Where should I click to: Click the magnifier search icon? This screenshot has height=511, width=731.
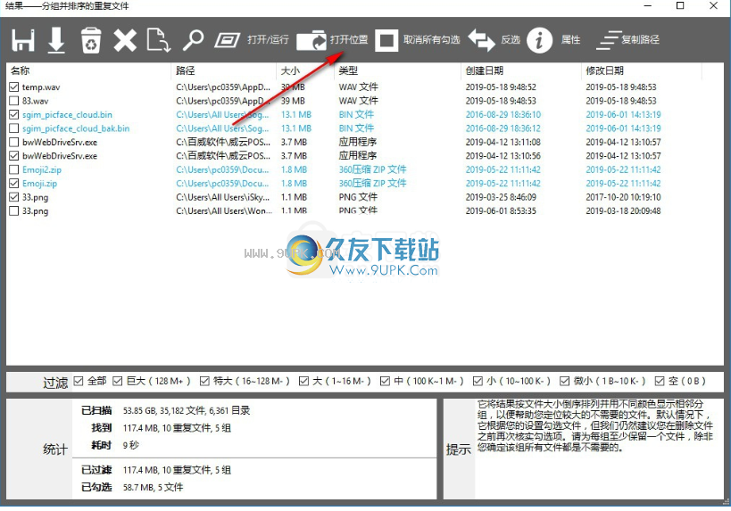click(193, 40)
